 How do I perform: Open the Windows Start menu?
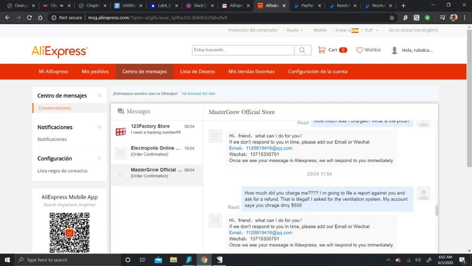pos(7,260)
